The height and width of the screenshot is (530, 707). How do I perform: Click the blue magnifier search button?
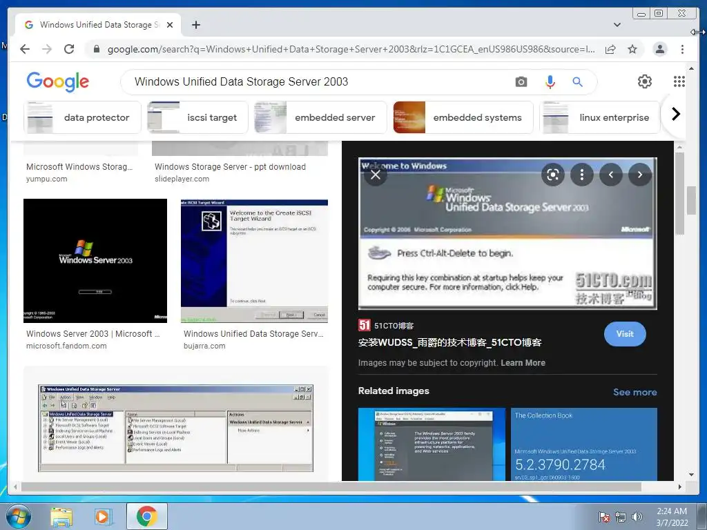pos(578,81)
